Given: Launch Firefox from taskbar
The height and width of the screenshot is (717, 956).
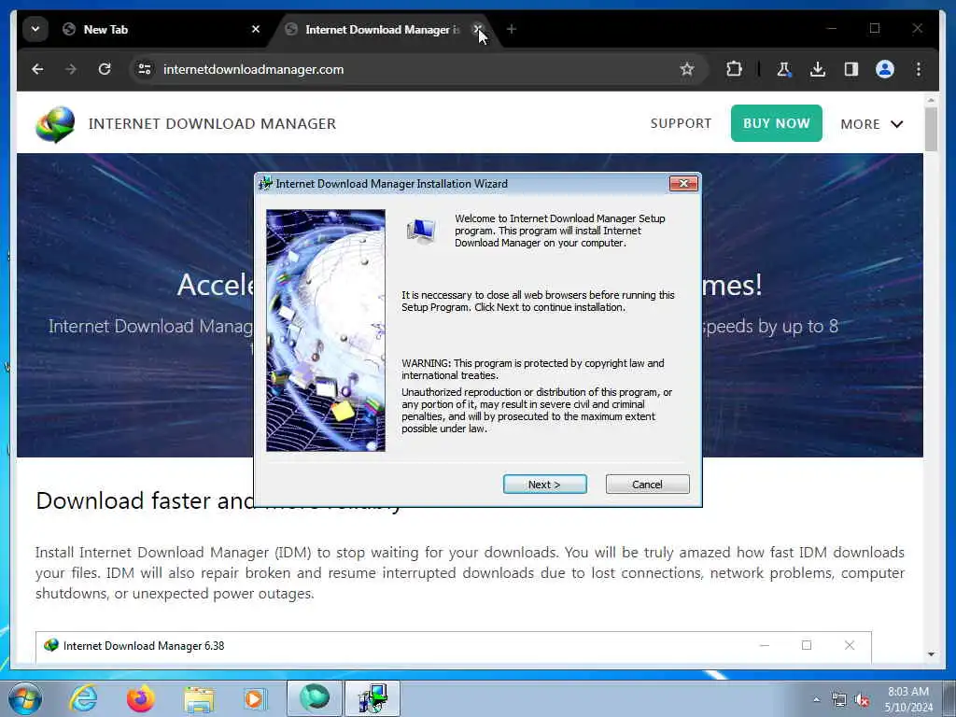Looking at the screenshot, I should pyautogui.click(x=140, y=698).
